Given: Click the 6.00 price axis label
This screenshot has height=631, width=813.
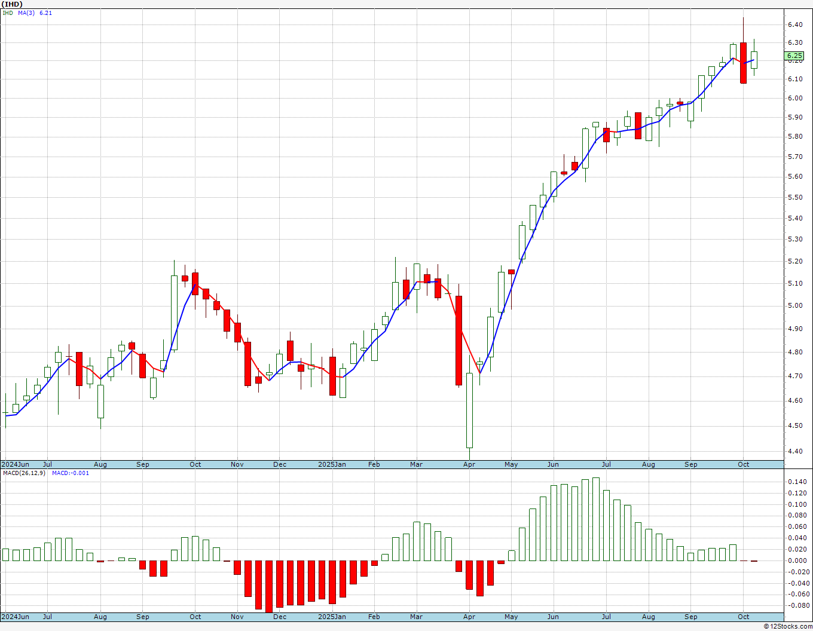Looking at the screenshot, I should [794, 98].
